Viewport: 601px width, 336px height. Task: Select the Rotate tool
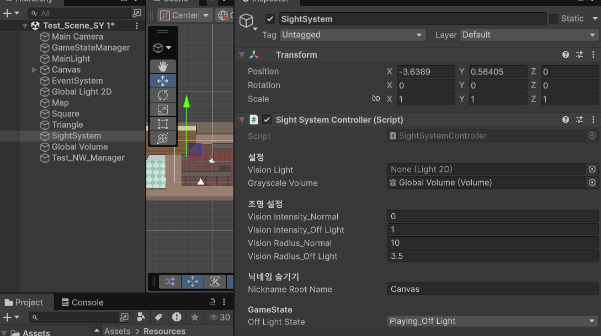pos(163,95)
